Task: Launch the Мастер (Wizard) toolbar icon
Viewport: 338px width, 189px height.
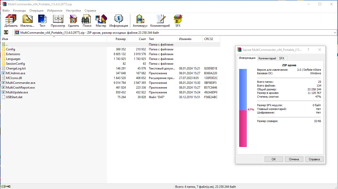Action: coord(101,19)
